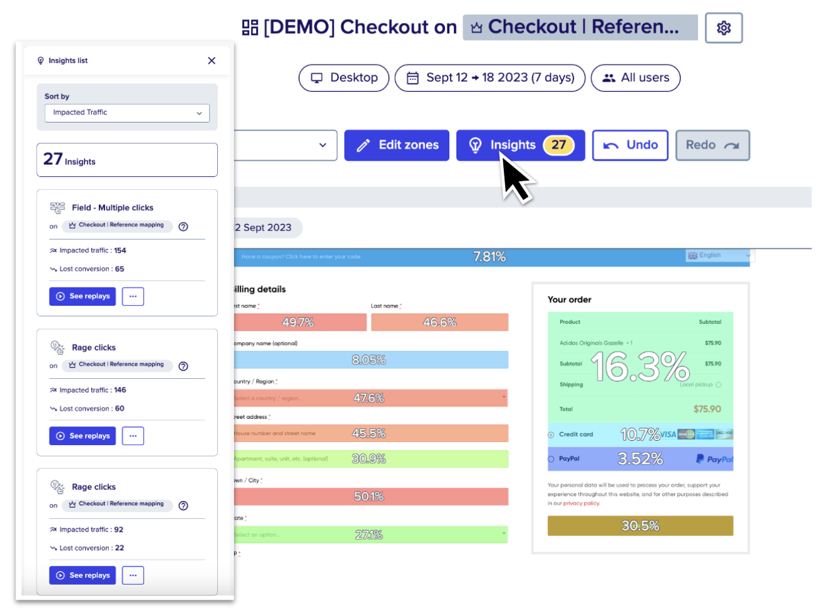Click the Edit zones button
830x609 pixels.
coord(397,145)
